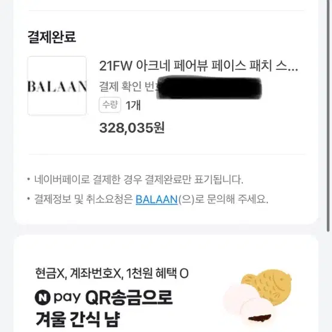Viewport: 332px width, 332px height.
Task: Click the blacked-out payment confirmation number
Action: pyautogui.click(x=209, y=88)
